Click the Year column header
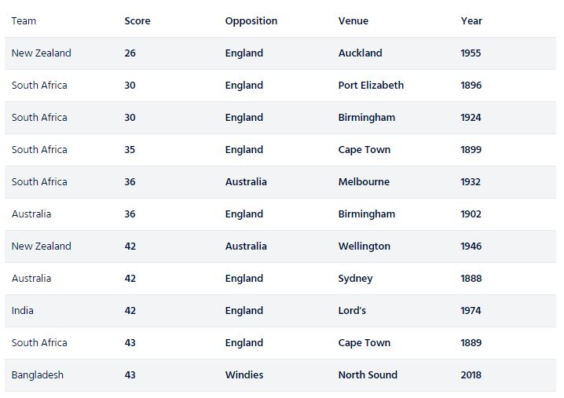Image resolution: width=564 pixels, height=398 pixels. (471, 21)
